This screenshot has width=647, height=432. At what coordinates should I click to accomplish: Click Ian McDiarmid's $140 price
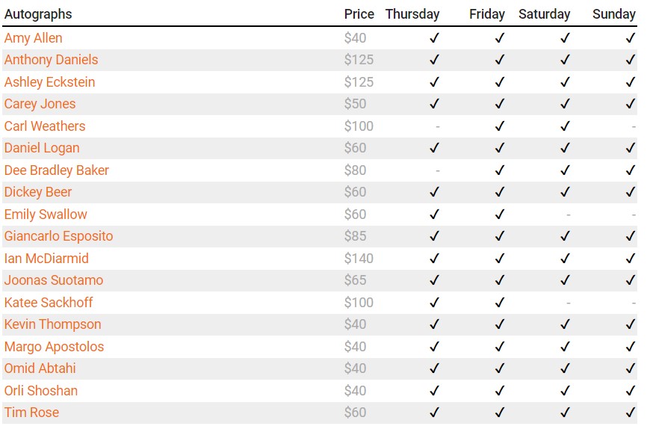point(359,259)
